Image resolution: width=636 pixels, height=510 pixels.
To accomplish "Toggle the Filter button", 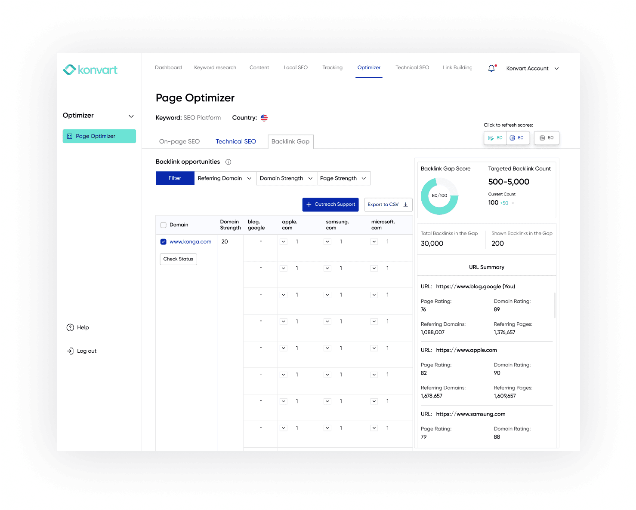I will (x=175, y=178).
